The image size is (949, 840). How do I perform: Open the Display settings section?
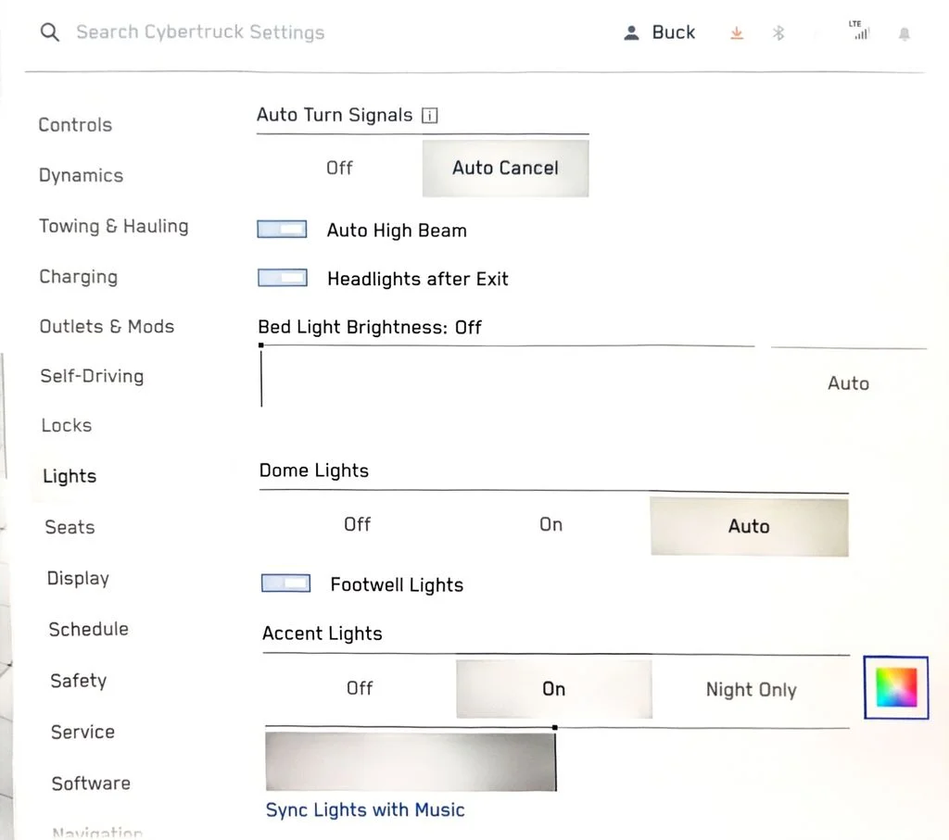click(78, 578)
